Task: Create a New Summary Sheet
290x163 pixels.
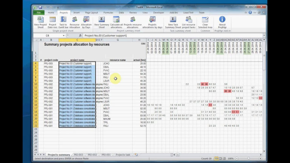Action: [102, 22]
